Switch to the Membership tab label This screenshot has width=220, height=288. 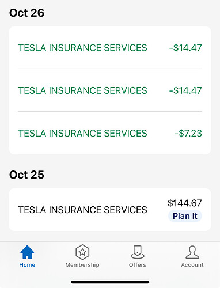click(x=82, y=265)
